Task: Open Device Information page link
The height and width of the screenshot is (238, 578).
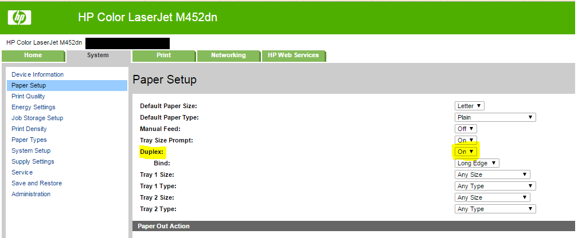Action: [x=37, y=74]
